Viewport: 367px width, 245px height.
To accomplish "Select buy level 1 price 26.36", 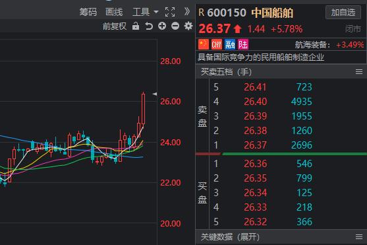I will point(255,164).
